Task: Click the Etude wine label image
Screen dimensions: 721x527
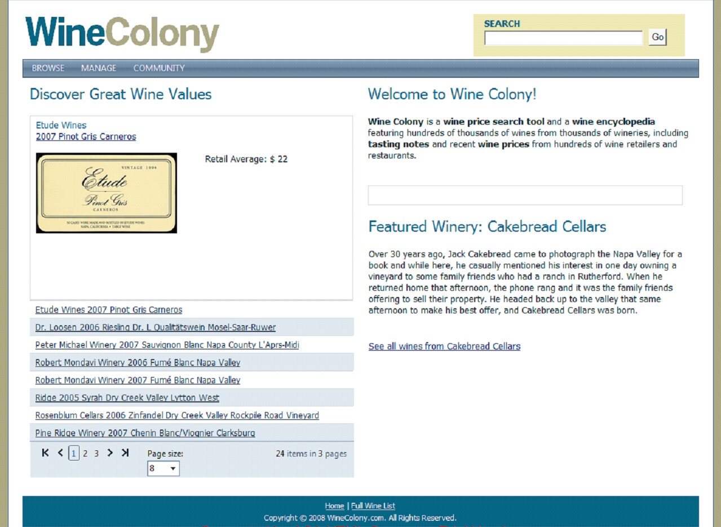Action: (x=107, y=193)
